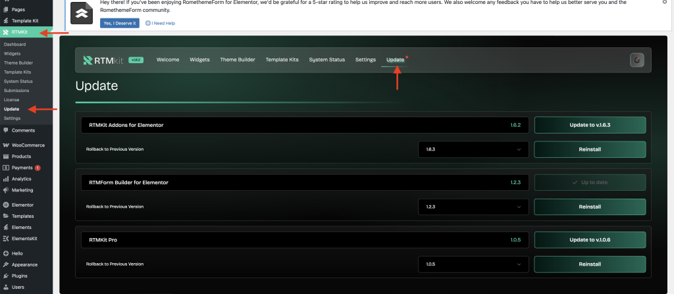Open Update in the sidebar submenu
674x294 pixels.
click(x=12, y=109)
